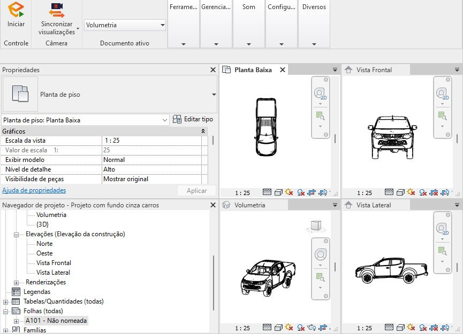Show crop region in Planta Baixa view bar
463x334 pixels.
(x=323, y=192)
